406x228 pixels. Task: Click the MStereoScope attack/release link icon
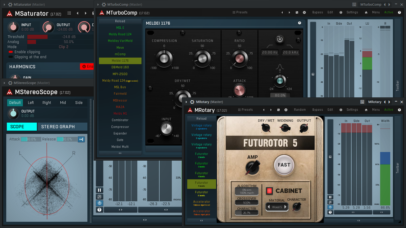click(x=81, y=139)
